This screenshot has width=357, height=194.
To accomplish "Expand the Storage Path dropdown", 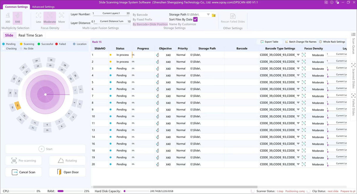I will point(208,14).
